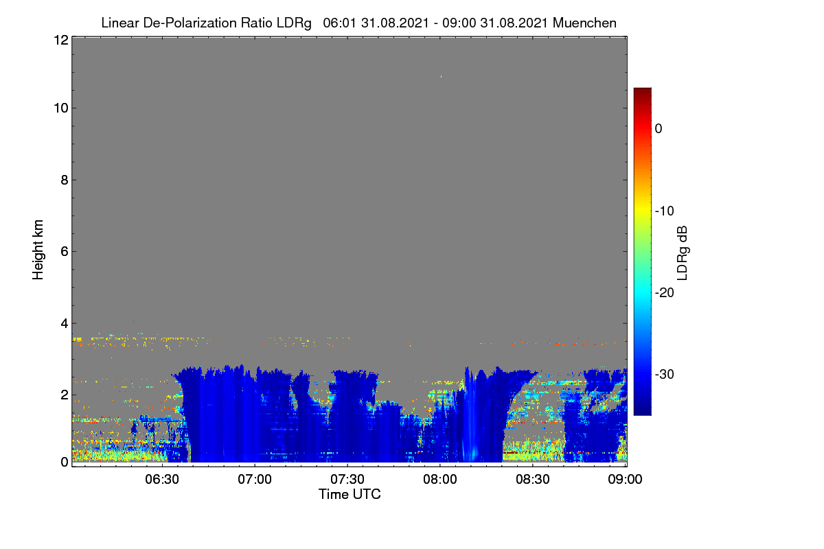Click the 08:00 time axis label
Viewport: 824px width, 549px height.
pos(440,479)
